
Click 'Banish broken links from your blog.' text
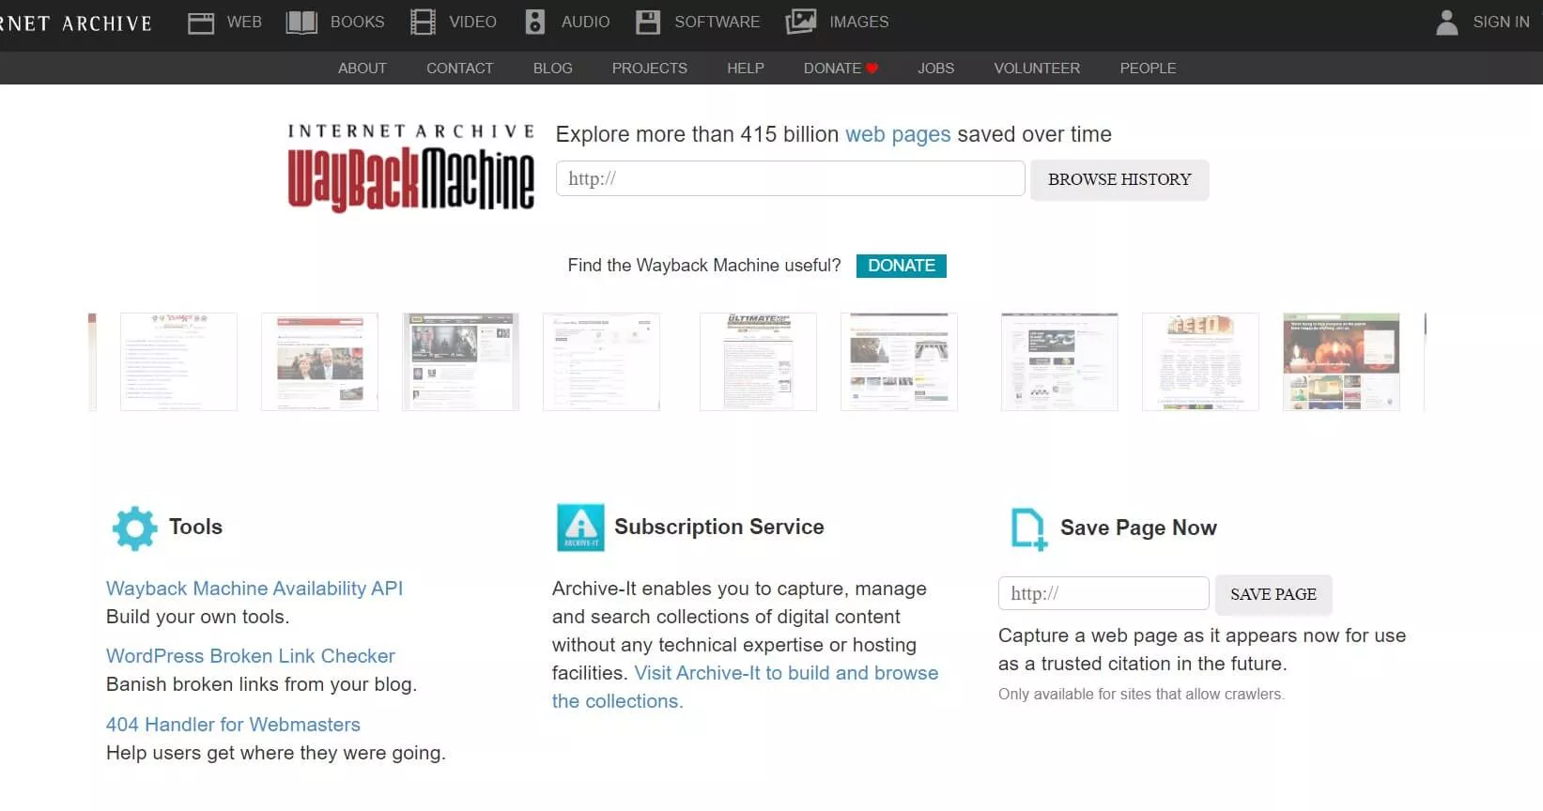point(261,684)
